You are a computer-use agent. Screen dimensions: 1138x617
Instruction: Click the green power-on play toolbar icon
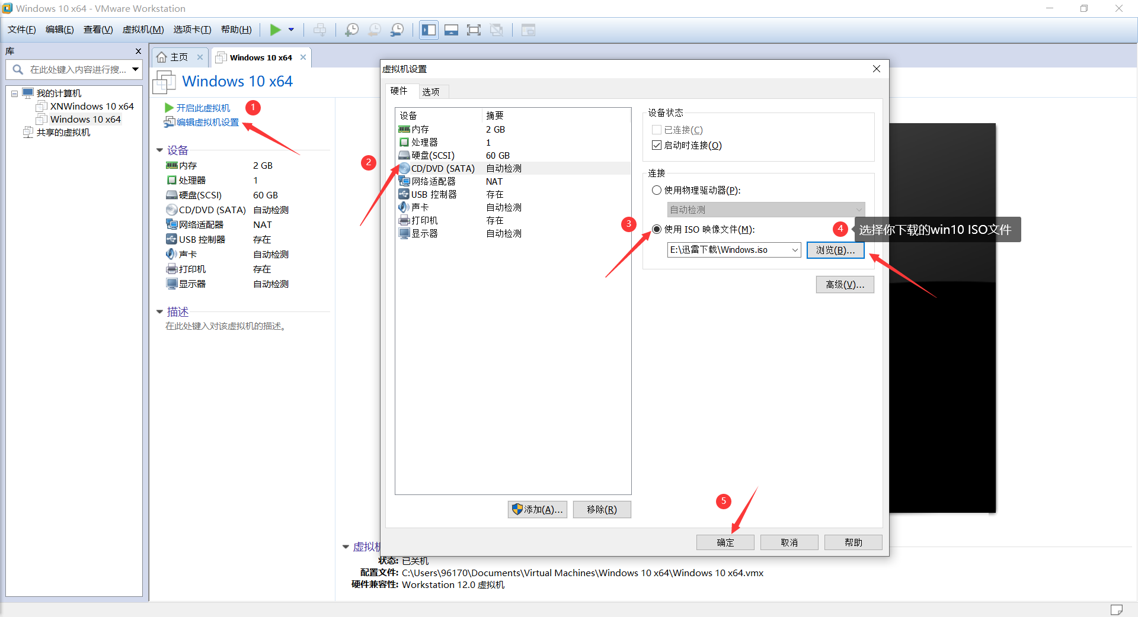pos(276,30)
